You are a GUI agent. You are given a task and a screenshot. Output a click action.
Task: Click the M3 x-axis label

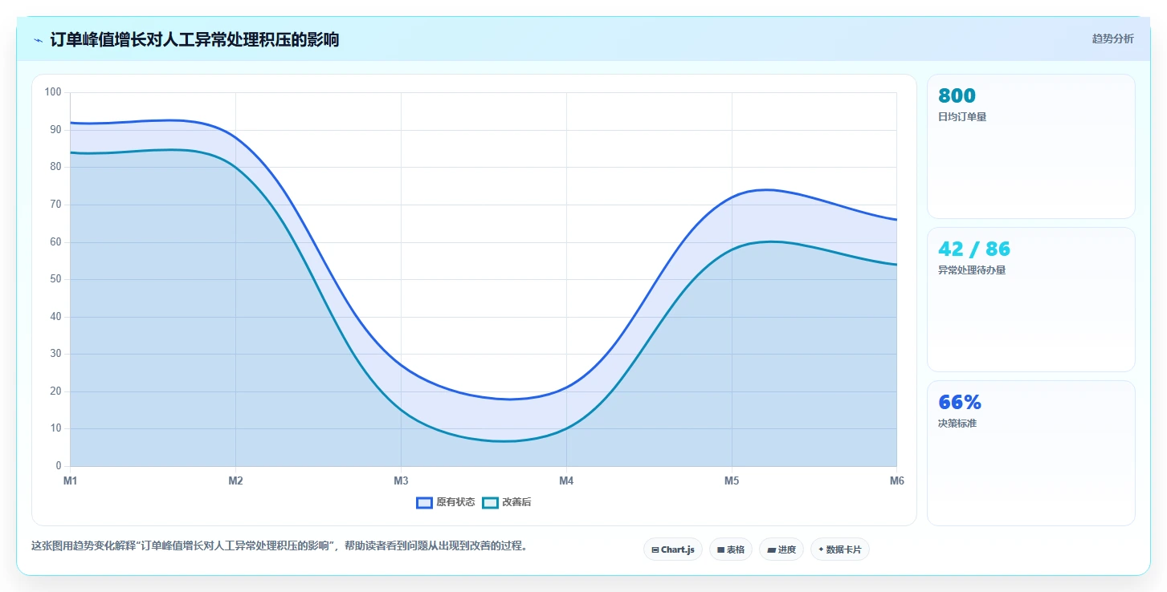coord(401,481)
